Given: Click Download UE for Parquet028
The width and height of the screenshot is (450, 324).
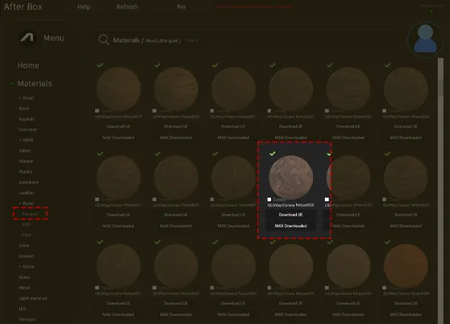Looking at the screenshot, I should point(290,215).
